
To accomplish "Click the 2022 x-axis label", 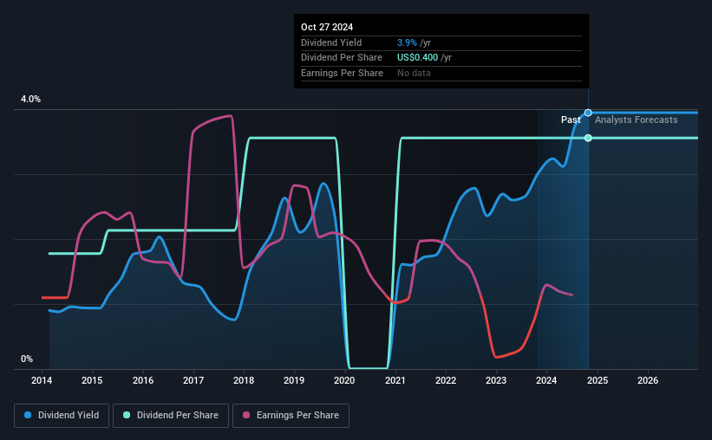I will click(446, 380).
